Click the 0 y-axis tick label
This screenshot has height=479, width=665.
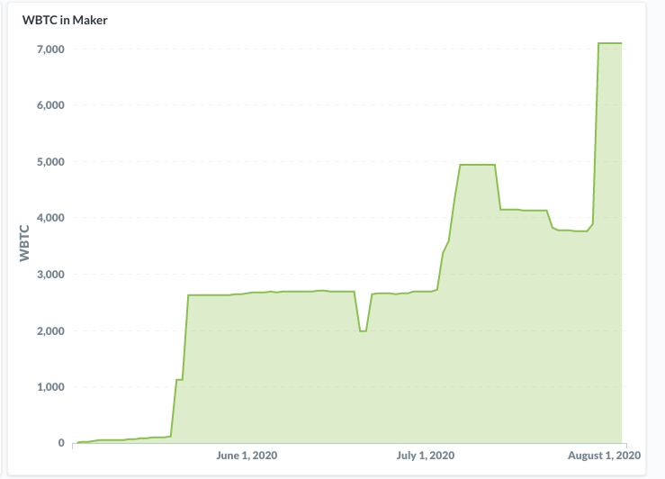pyautogui.click(x=60, y=443)
